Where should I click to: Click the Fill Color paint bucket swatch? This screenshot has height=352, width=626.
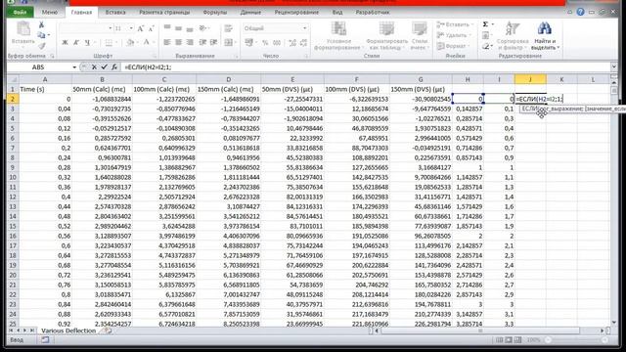(130, 42)
